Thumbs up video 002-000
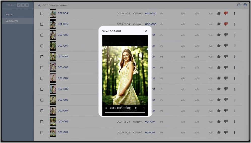The width and height of the screenshot is (251, 143). tap(219, 35)
